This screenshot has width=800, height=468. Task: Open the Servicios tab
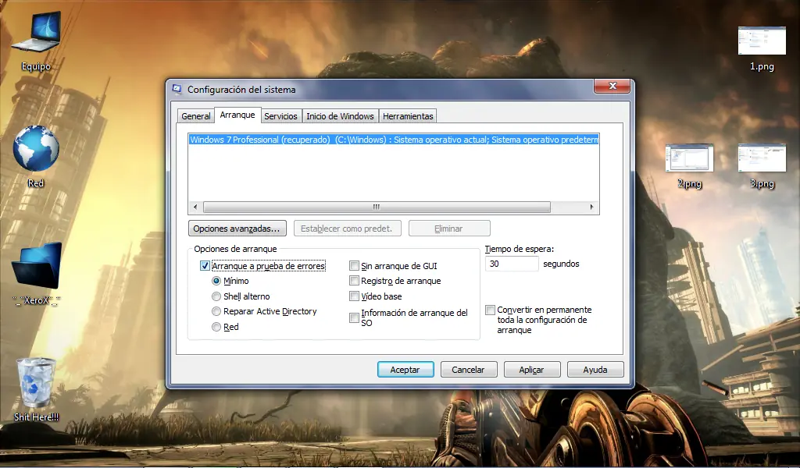[280, 116]
